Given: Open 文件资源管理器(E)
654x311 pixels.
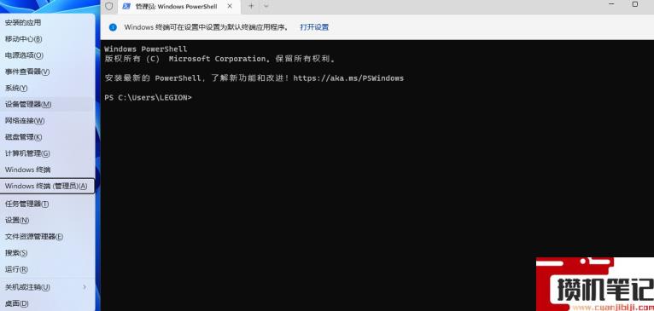Looking at the screenshot, I should click(x=47, y=237).
